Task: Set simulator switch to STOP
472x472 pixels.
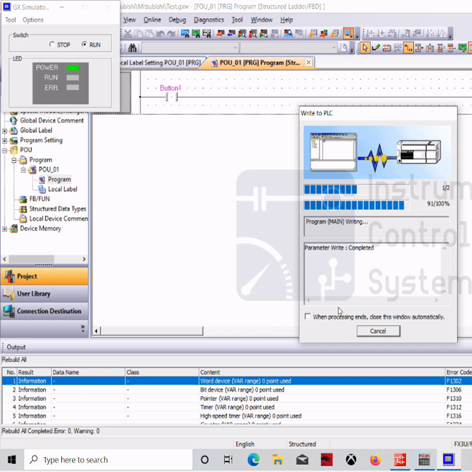Action: pyautogui.click(x=53, y=45)
